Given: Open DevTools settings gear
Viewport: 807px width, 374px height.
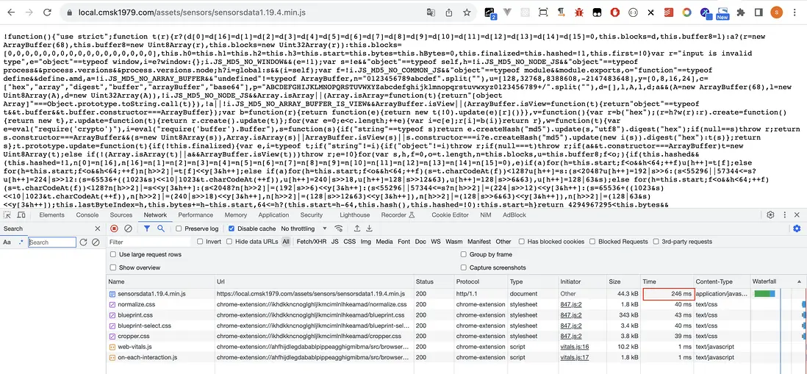Looking at the screenshot, I should tap(770, 215).
